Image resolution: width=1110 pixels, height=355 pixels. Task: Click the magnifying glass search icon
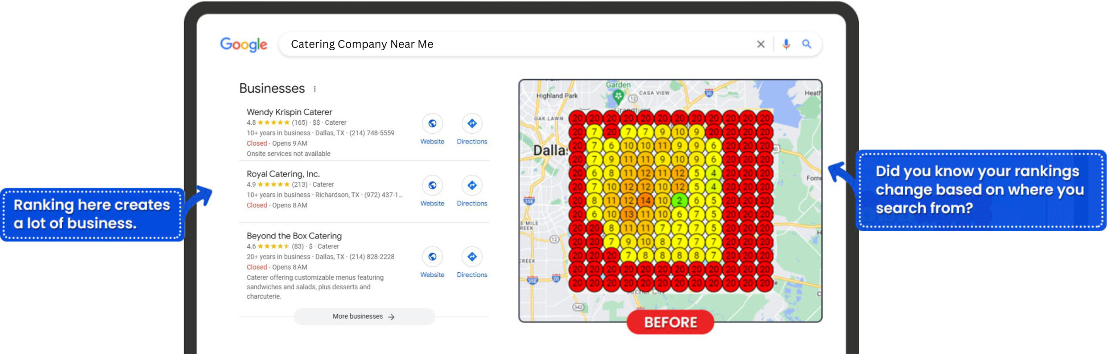[807, 44]
